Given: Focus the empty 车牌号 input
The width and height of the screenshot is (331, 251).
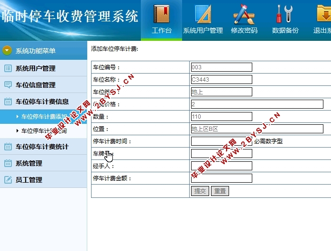Looking at the screenshot, I should coord(221,154).
